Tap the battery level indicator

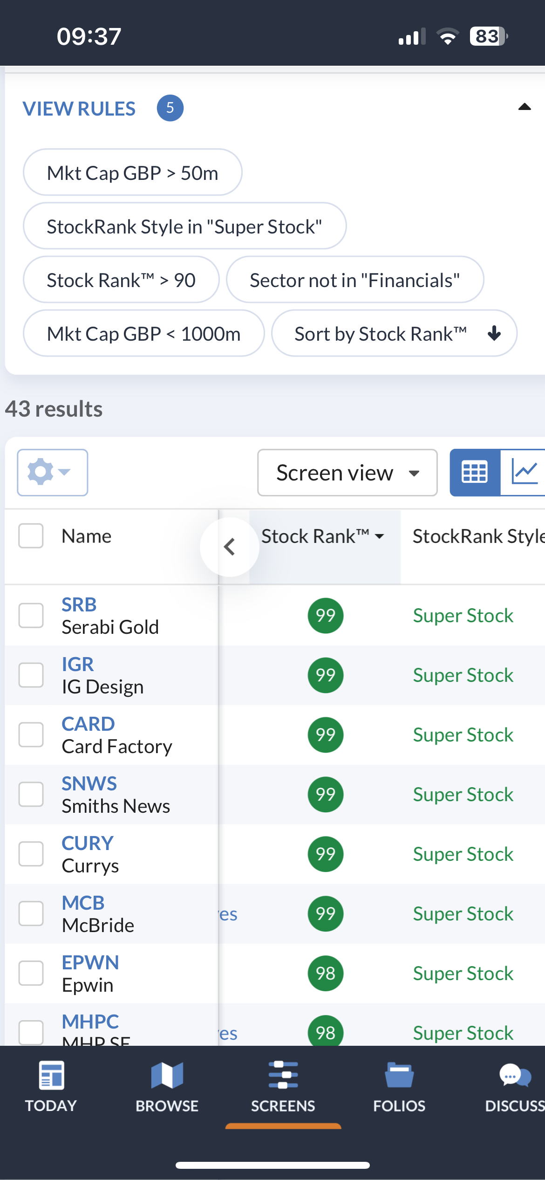pos(489,36)
